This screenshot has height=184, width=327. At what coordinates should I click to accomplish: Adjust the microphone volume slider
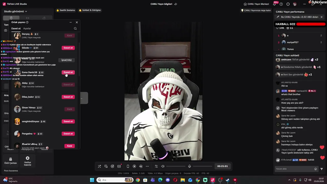(203, 166)
